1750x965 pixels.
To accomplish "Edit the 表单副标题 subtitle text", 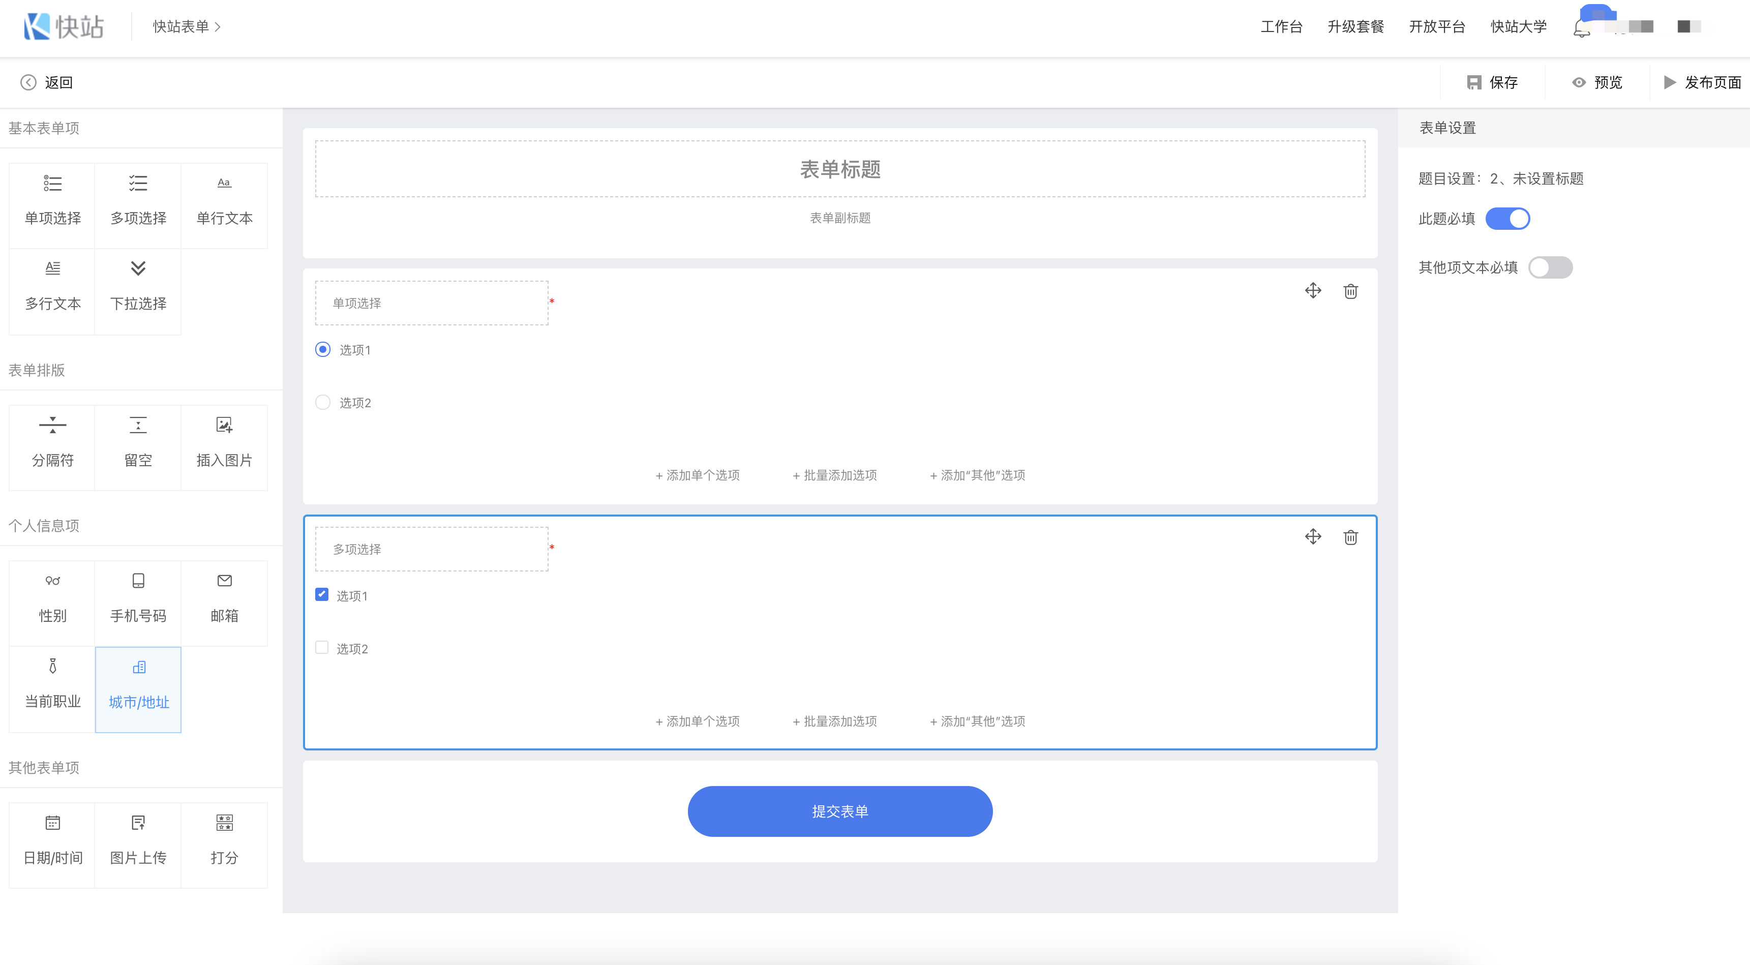I will point(840,218).
